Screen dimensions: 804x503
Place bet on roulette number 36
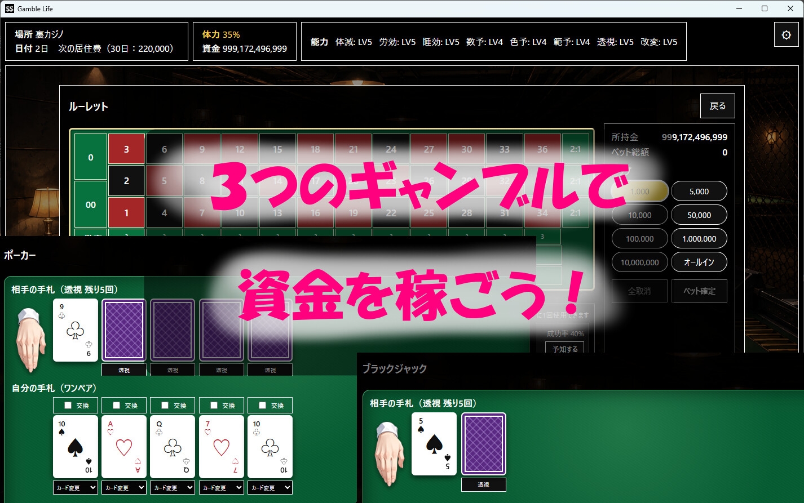[542, 149]
